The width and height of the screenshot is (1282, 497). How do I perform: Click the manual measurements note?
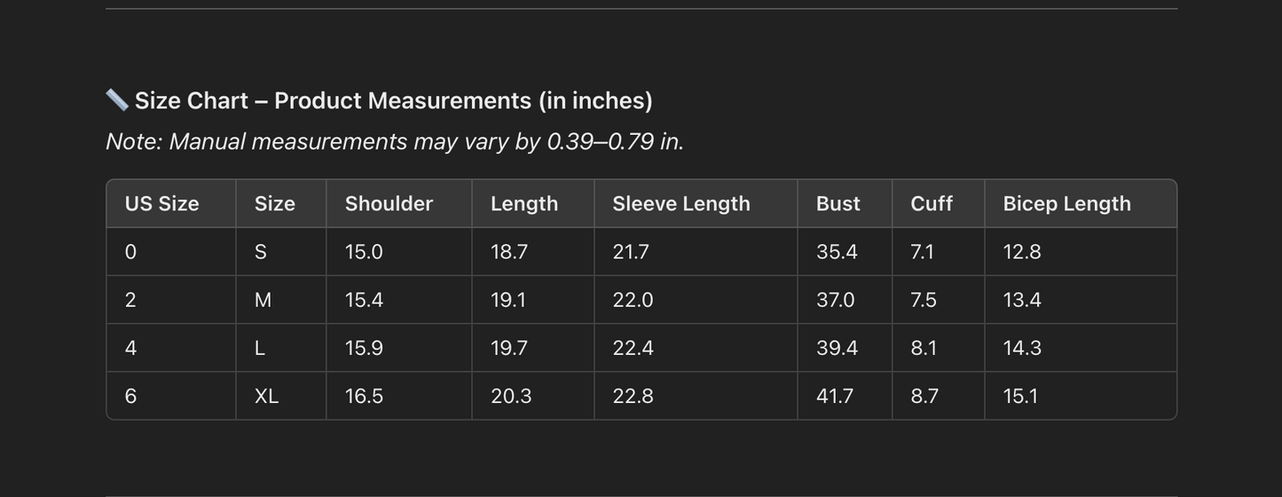click(x=395, y=141)
